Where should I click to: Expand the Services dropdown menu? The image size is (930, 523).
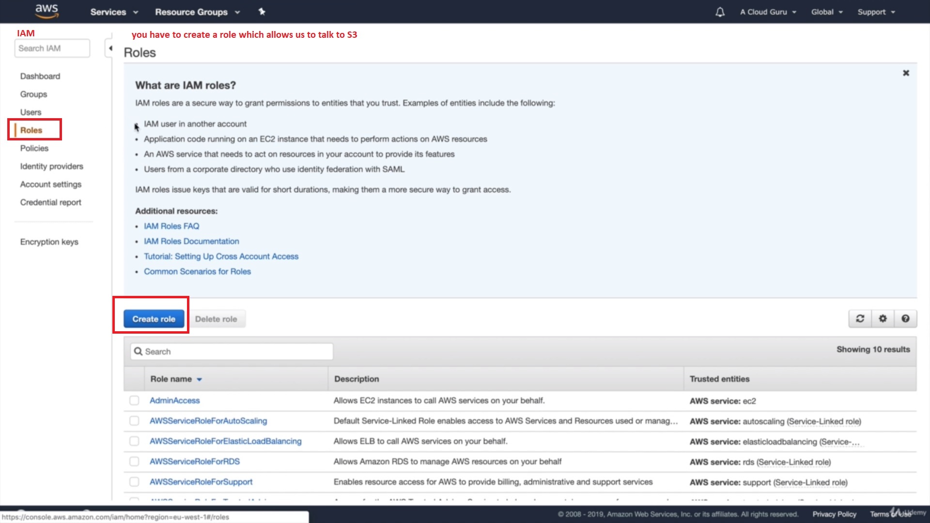point(114,12)
